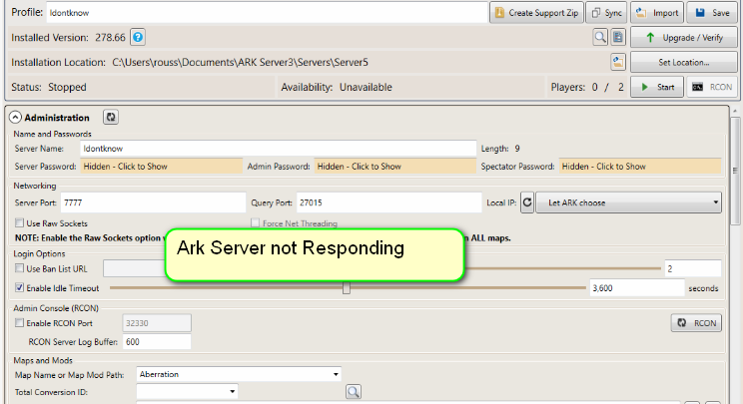This screenshot has height=404, width=743.
Task: Enable Use Raw Sockets checkbox
Action: coord(19,222)
